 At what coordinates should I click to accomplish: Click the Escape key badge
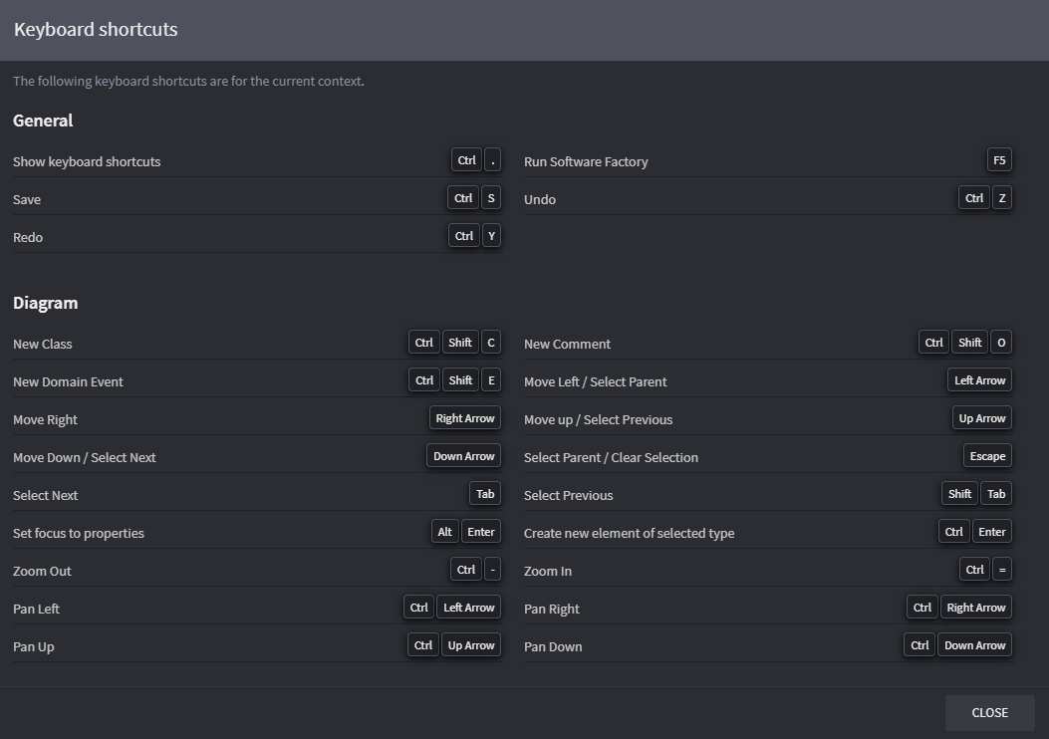coord(987,456)
